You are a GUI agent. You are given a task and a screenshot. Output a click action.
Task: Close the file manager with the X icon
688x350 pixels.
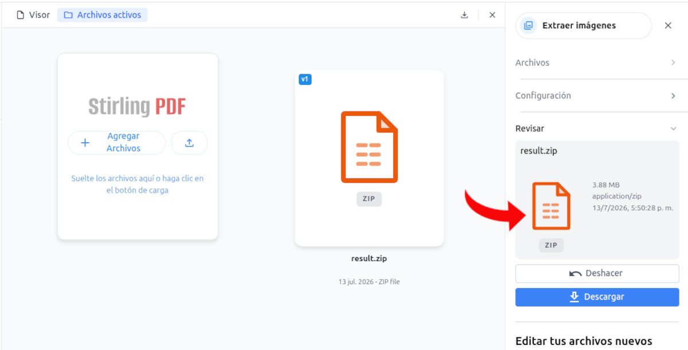tap(492, 15)
